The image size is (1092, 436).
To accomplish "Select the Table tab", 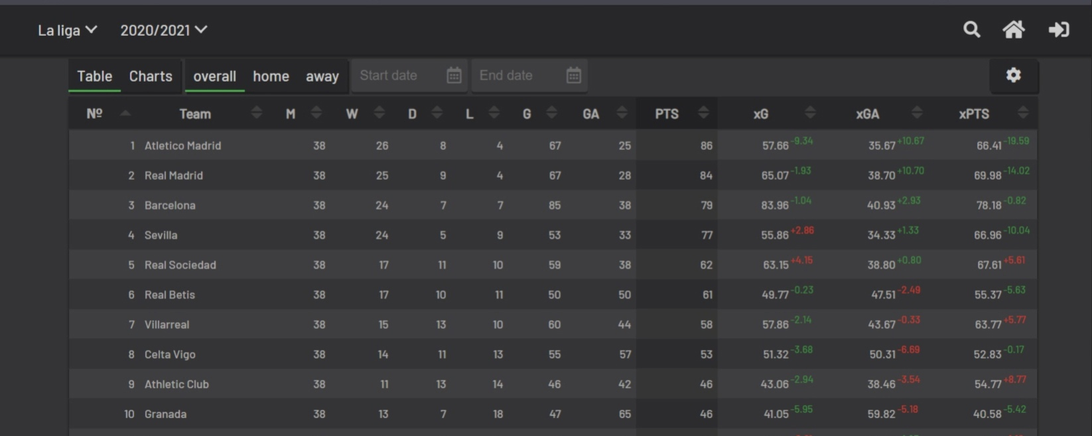I will click(94, 76).
